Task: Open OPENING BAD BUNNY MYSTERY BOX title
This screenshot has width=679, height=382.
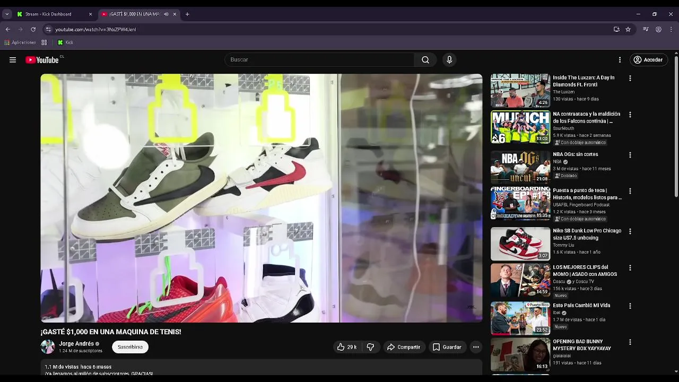Action: pyautogui.click(x=582, y=345)
